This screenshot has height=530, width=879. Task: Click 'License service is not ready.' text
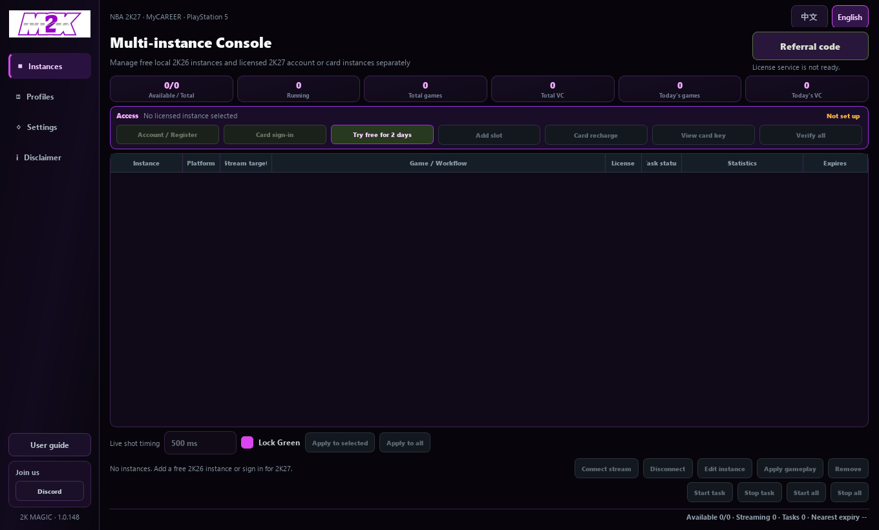(x=796, y=67)
